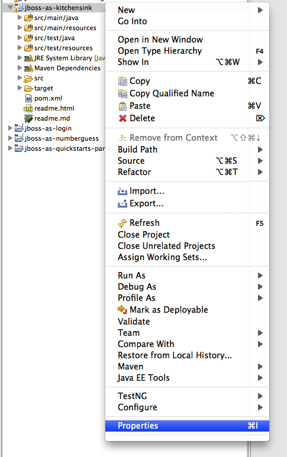Click the red Delete X icon

pos(122,118)
